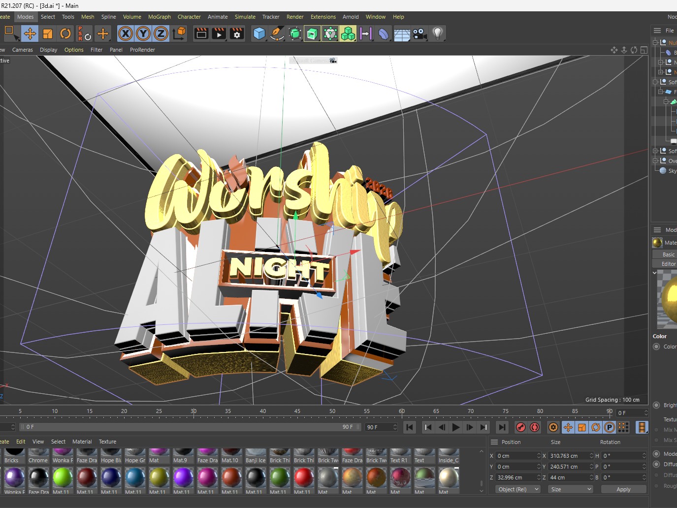Expand the 'Ove' object tree row
Screen dimensions: 677x508
coord(655,161)
